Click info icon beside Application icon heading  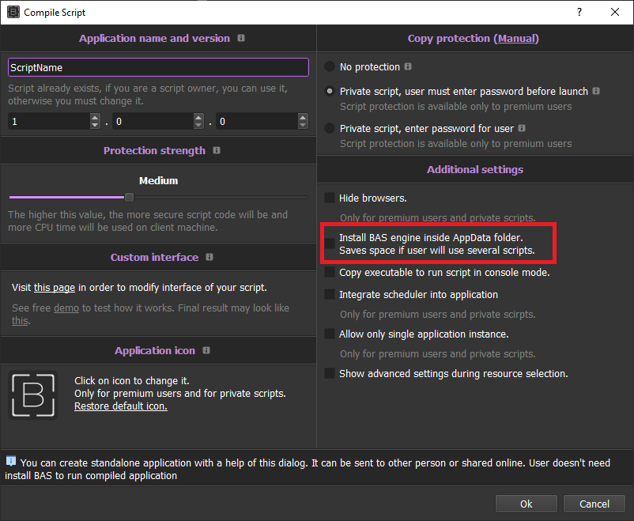(x=206, y=350)
